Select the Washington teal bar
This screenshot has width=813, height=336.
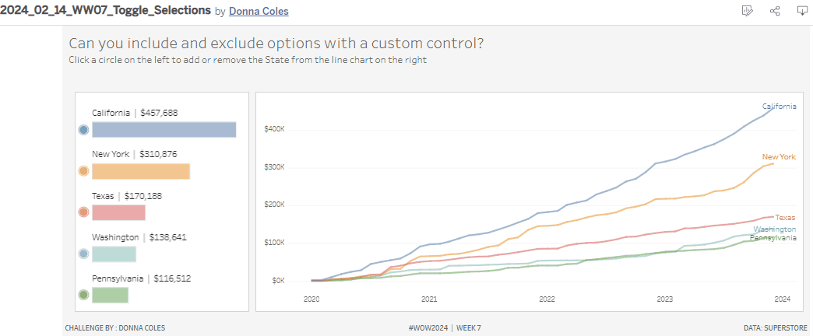point(114,254)
